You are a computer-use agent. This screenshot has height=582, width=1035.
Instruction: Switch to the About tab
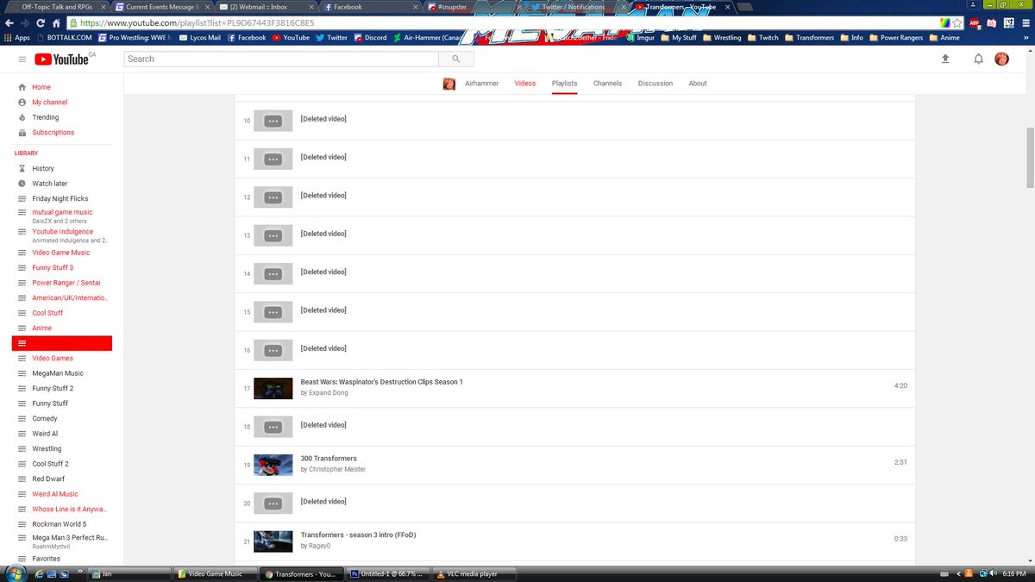698,84
